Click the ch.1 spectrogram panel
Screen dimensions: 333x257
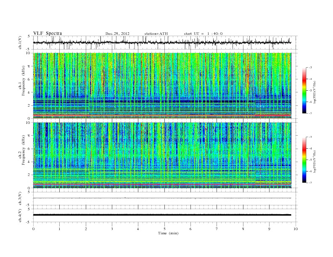(162, 86)
